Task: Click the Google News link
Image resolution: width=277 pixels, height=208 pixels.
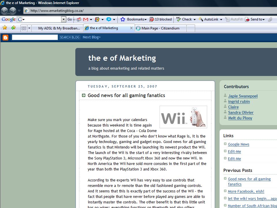Action: (239, 144)
